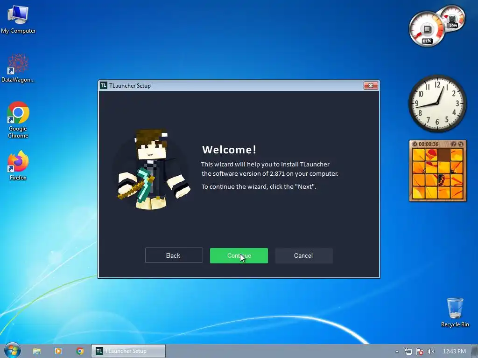
Task: Click the dark brown empty puzzle tile
Action: (x=444, y=155)
